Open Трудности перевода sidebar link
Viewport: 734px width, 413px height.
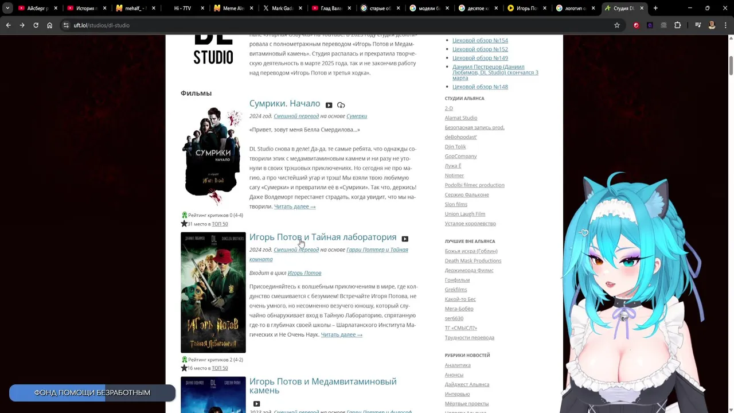click(470, 338)
